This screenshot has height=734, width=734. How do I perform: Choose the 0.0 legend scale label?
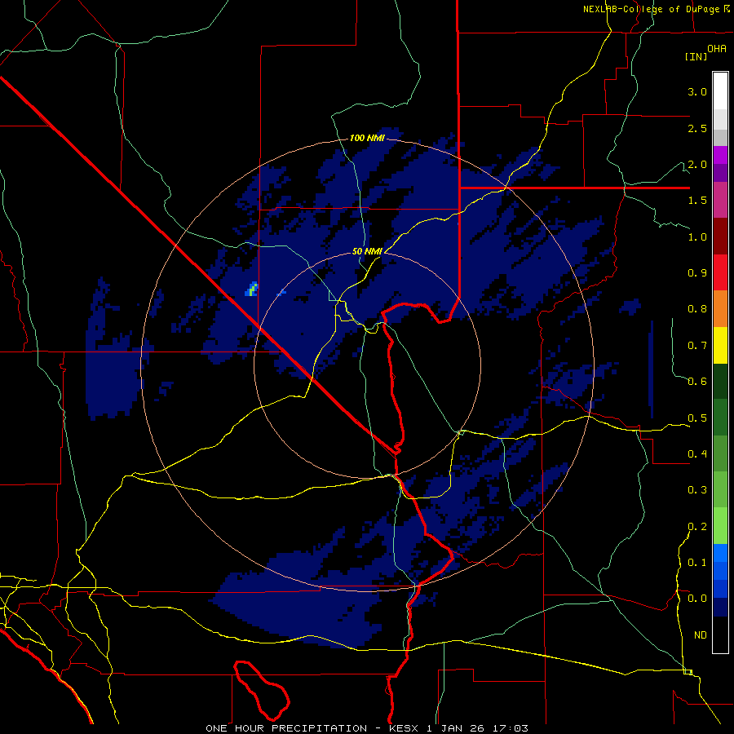(697, 599)
